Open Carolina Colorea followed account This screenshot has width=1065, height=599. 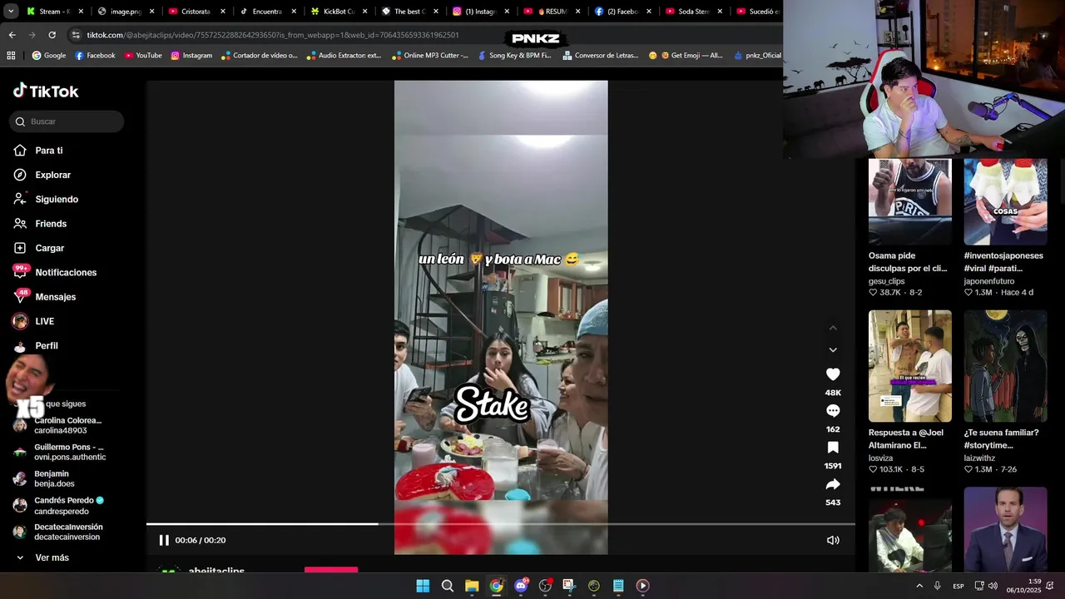click(58, 425)
